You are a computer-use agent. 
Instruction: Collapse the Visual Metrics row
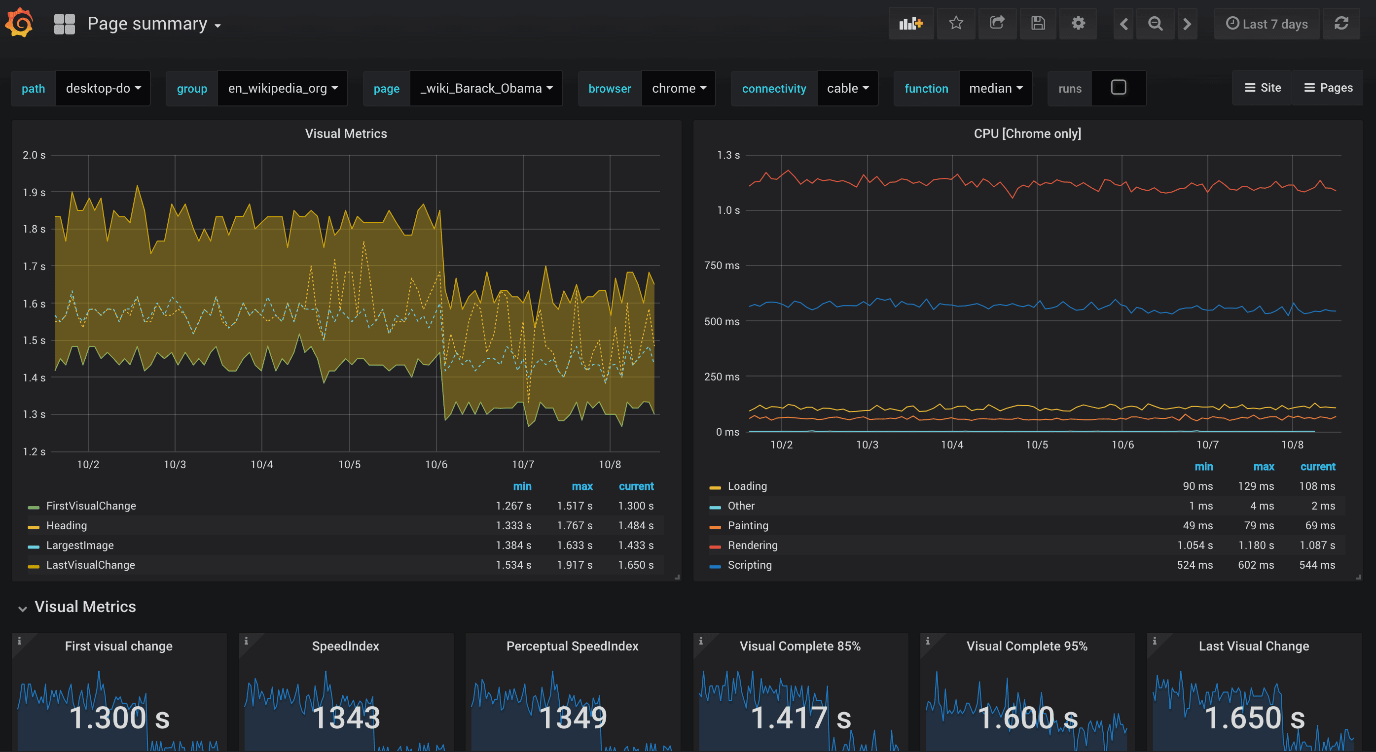[22, 608]
